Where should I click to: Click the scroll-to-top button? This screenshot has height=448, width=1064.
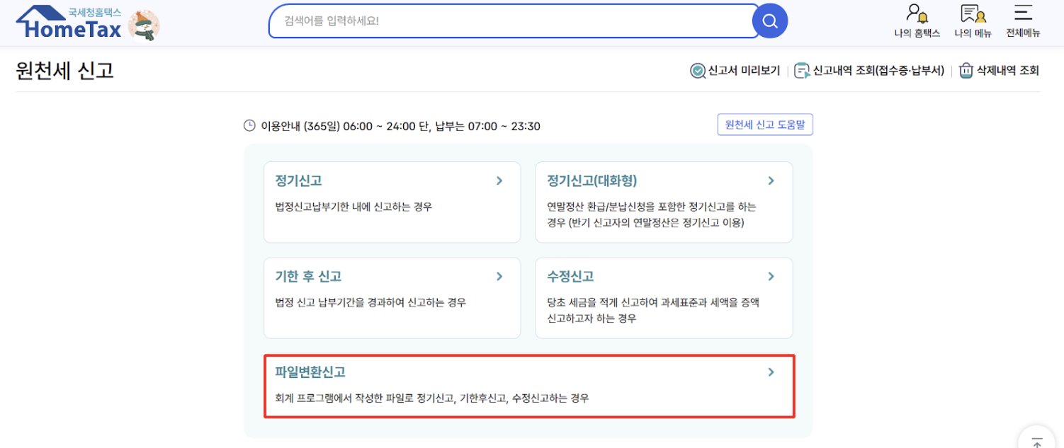pyautogui.click(x=1036, y=441)
